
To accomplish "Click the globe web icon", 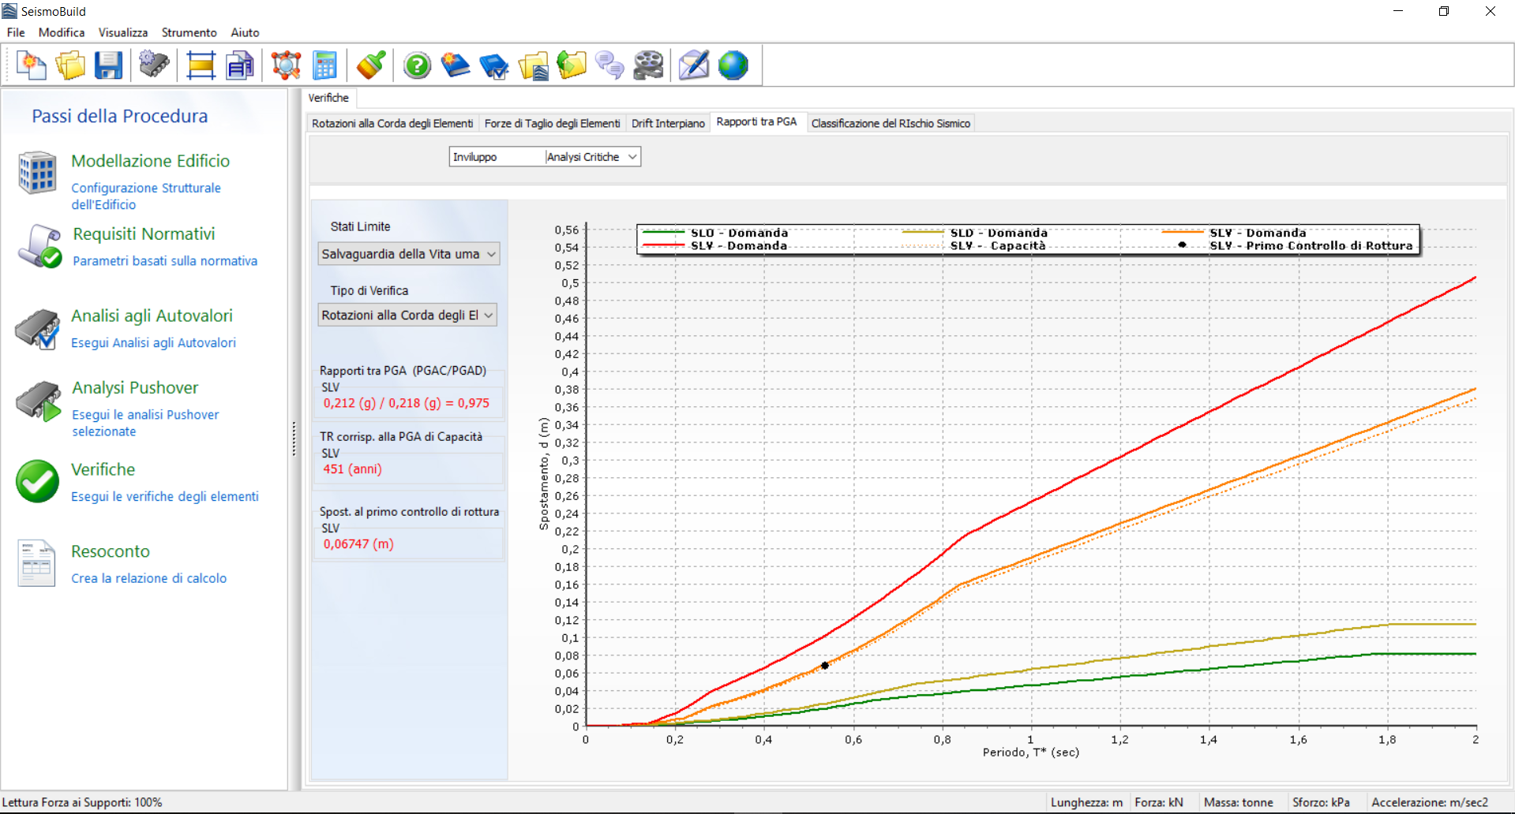I will point(733,65).
